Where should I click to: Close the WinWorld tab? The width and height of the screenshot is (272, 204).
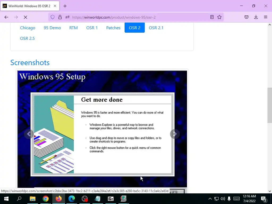click(x=55, y=6)
